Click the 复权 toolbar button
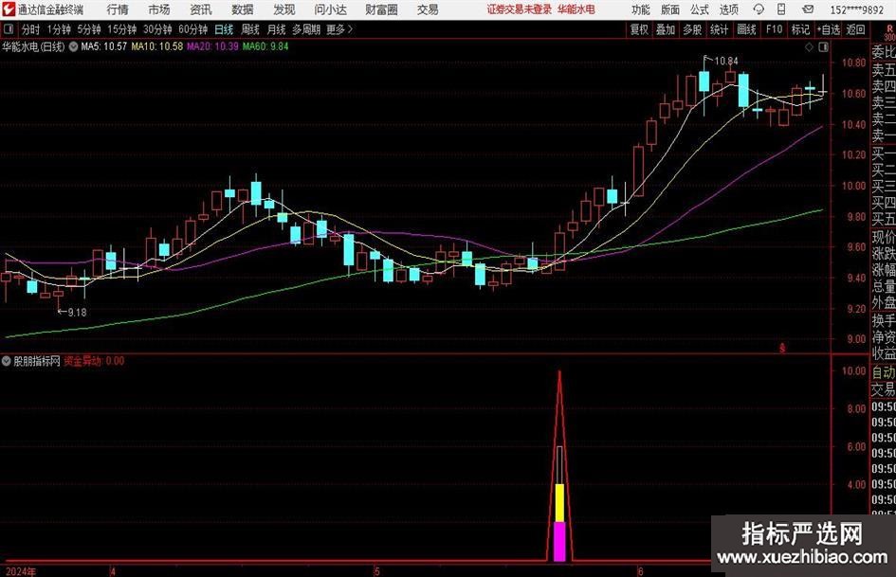This screenshot has height=577, width=896. pos(639,29)
